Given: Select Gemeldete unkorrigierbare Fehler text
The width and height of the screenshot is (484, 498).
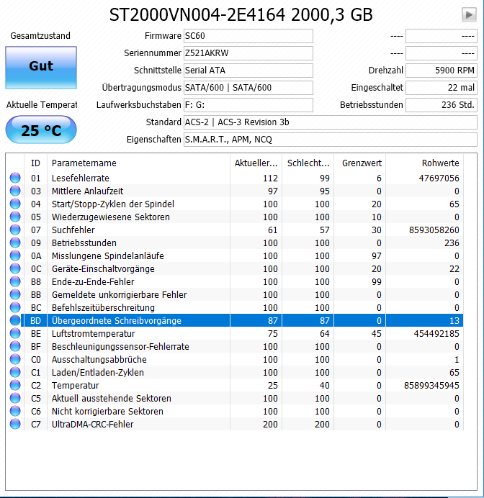Looking at the screenshot, I should tap(119, 295).
